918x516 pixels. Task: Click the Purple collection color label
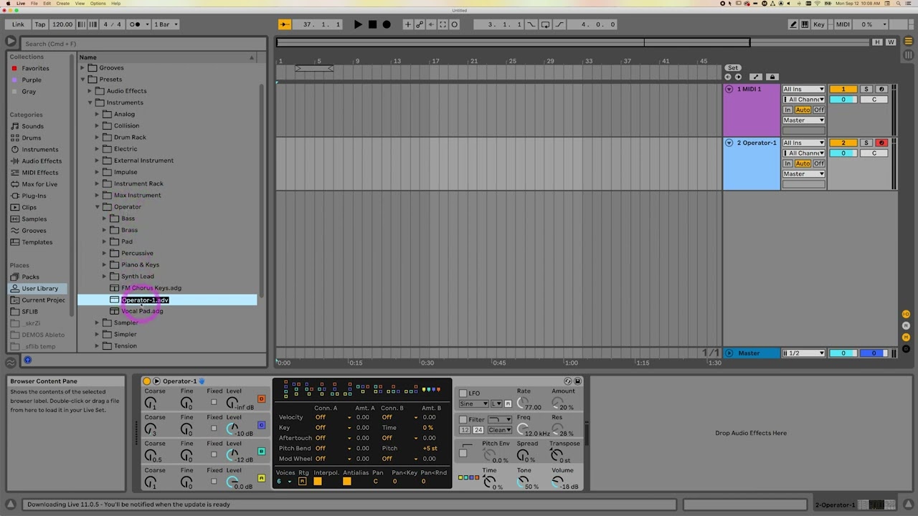point(32,80)
